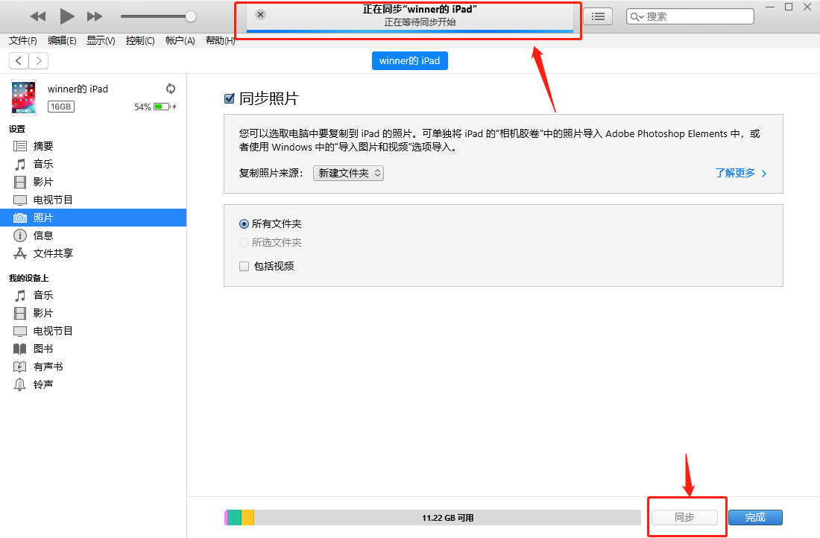Go back with the left arrow button
This screenshot has width=820, height=538.
coord(19,60)
